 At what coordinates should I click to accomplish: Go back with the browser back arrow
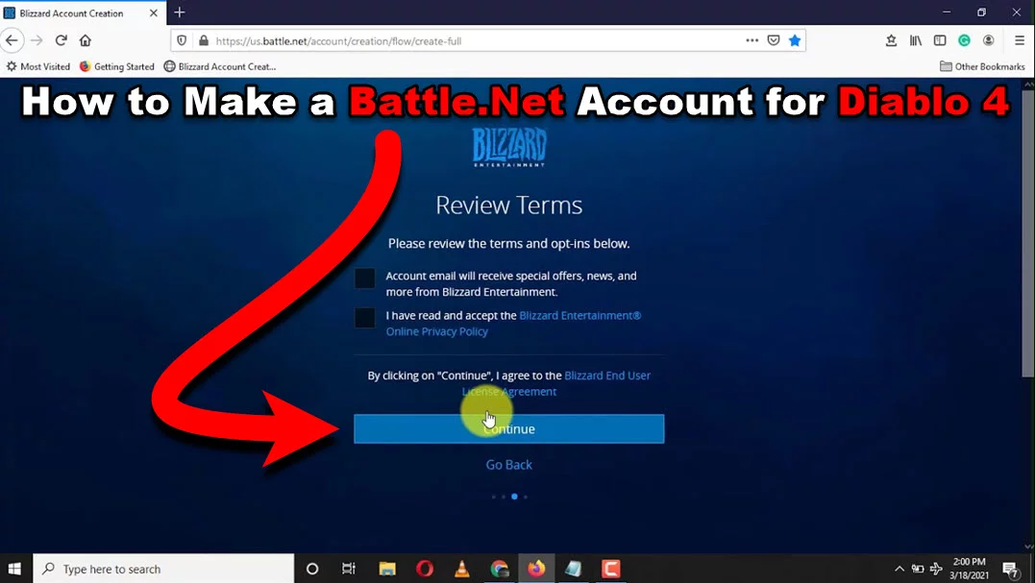coord(12,41)
